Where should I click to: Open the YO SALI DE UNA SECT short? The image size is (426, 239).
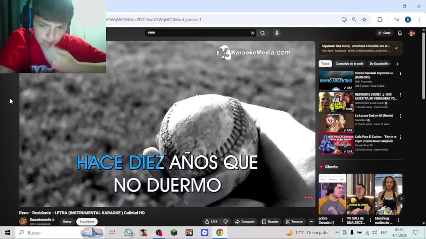(360, 194)
